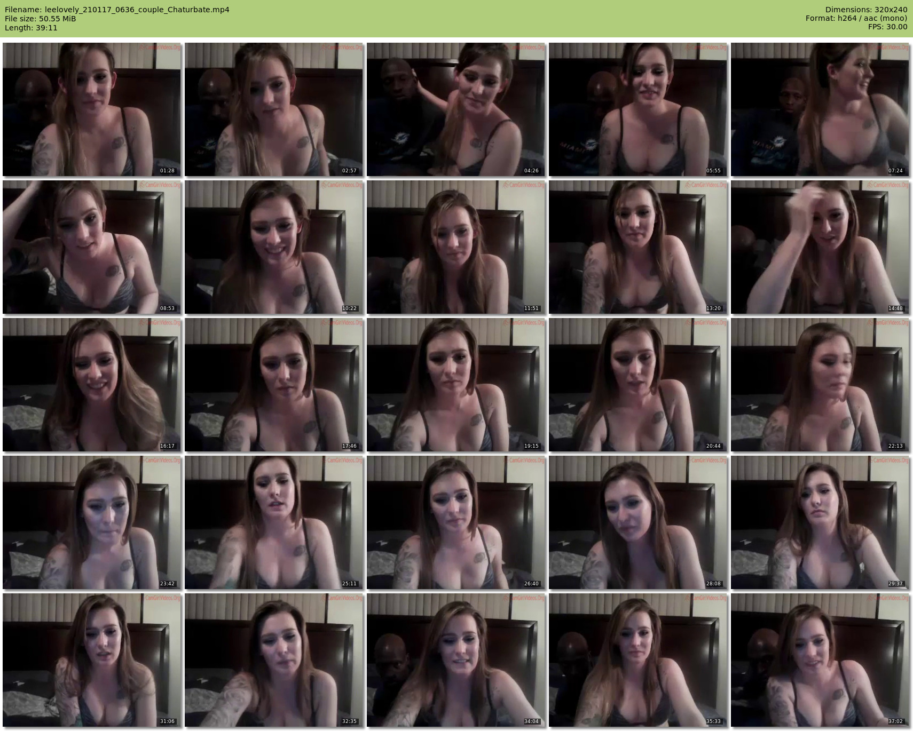Click the frame marked 10:22

click(274, 247)
